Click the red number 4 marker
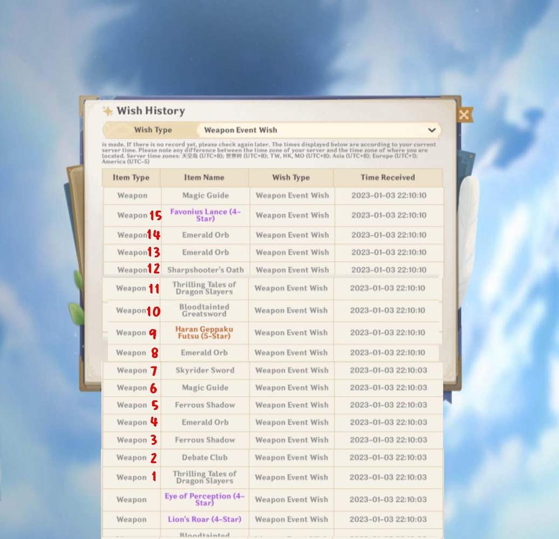The height and width of the screenshot is (539, 559). 154,422
